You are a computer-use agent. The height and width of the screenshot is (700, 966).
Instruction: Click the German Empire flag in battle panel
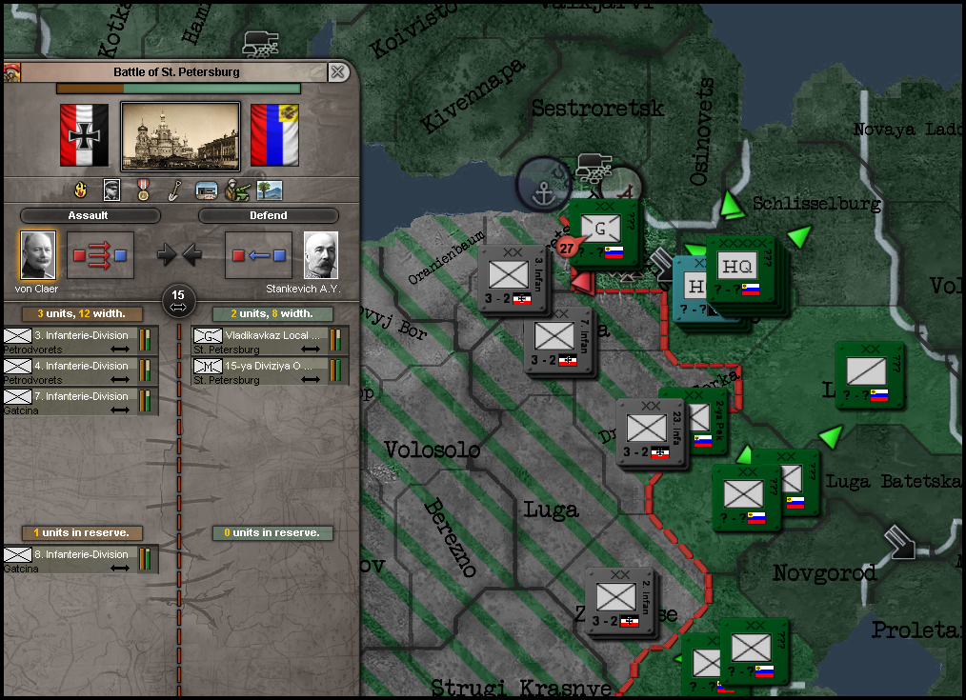85,135
